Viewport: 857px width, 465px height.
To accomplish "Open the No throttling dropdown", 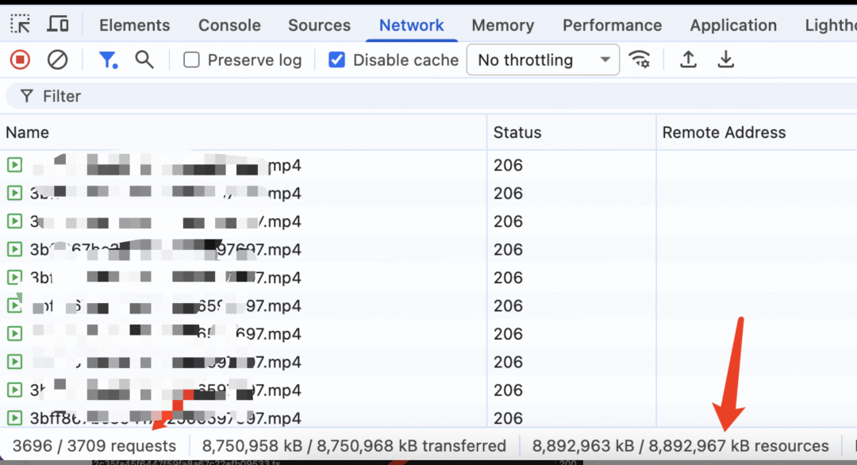I will 543,60.
